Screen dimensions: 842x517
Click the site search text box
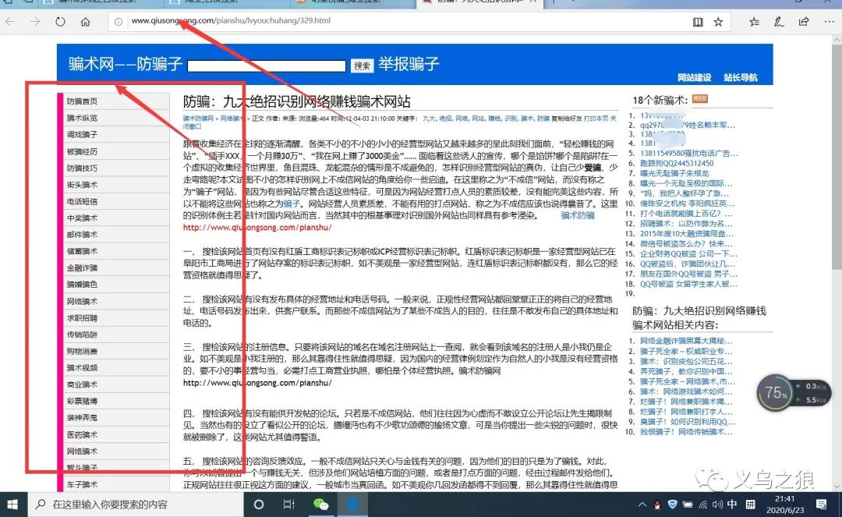pyautogui.click(x=266, y=66)
